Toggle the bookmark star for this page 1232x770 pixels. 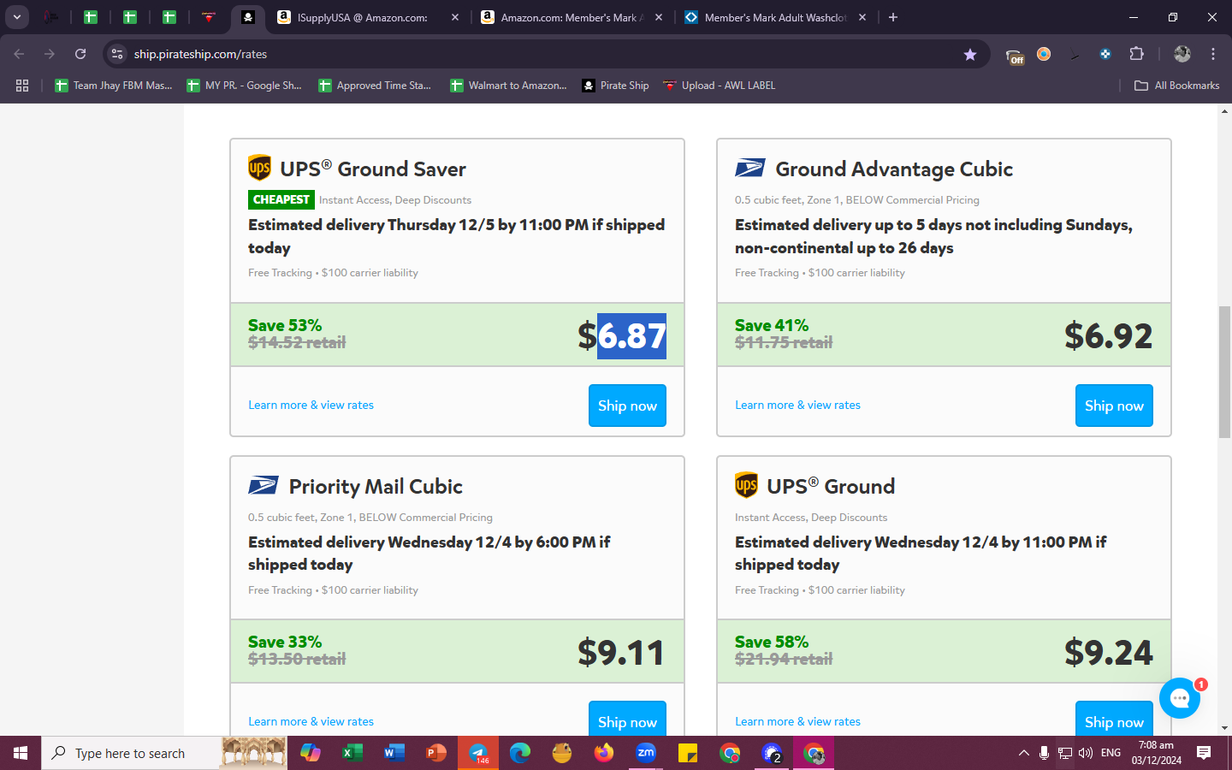(970, 54)
